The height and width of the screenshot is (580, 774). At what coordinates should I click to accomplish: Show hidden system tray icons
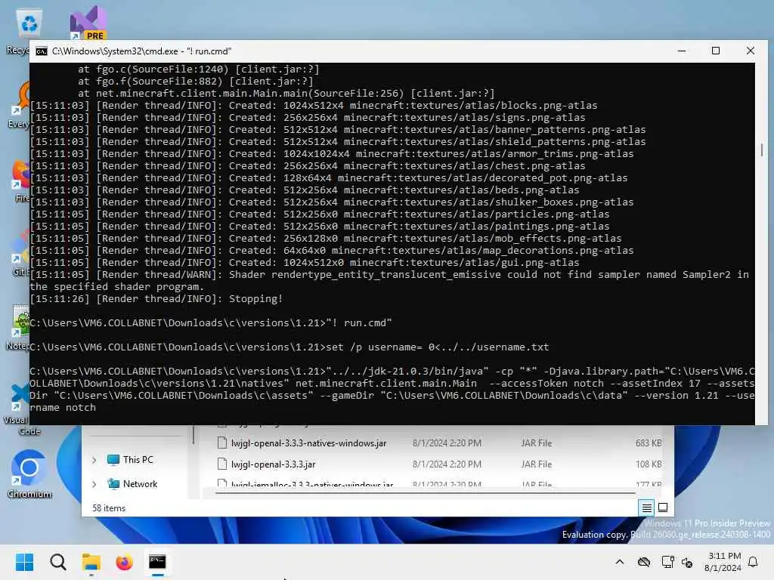click(x=620, y=562)
